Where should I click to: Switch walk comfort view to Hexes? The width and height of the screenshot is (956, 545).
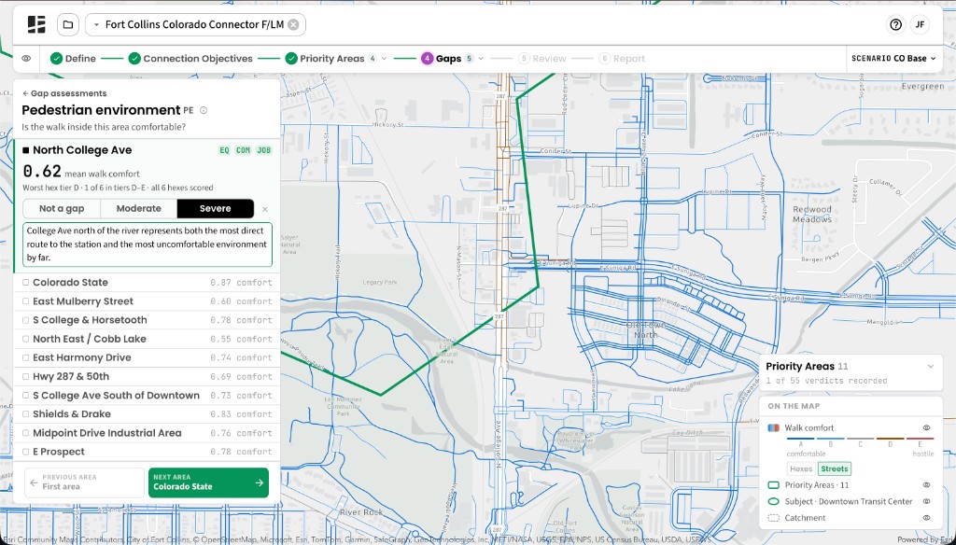(801, 468)
